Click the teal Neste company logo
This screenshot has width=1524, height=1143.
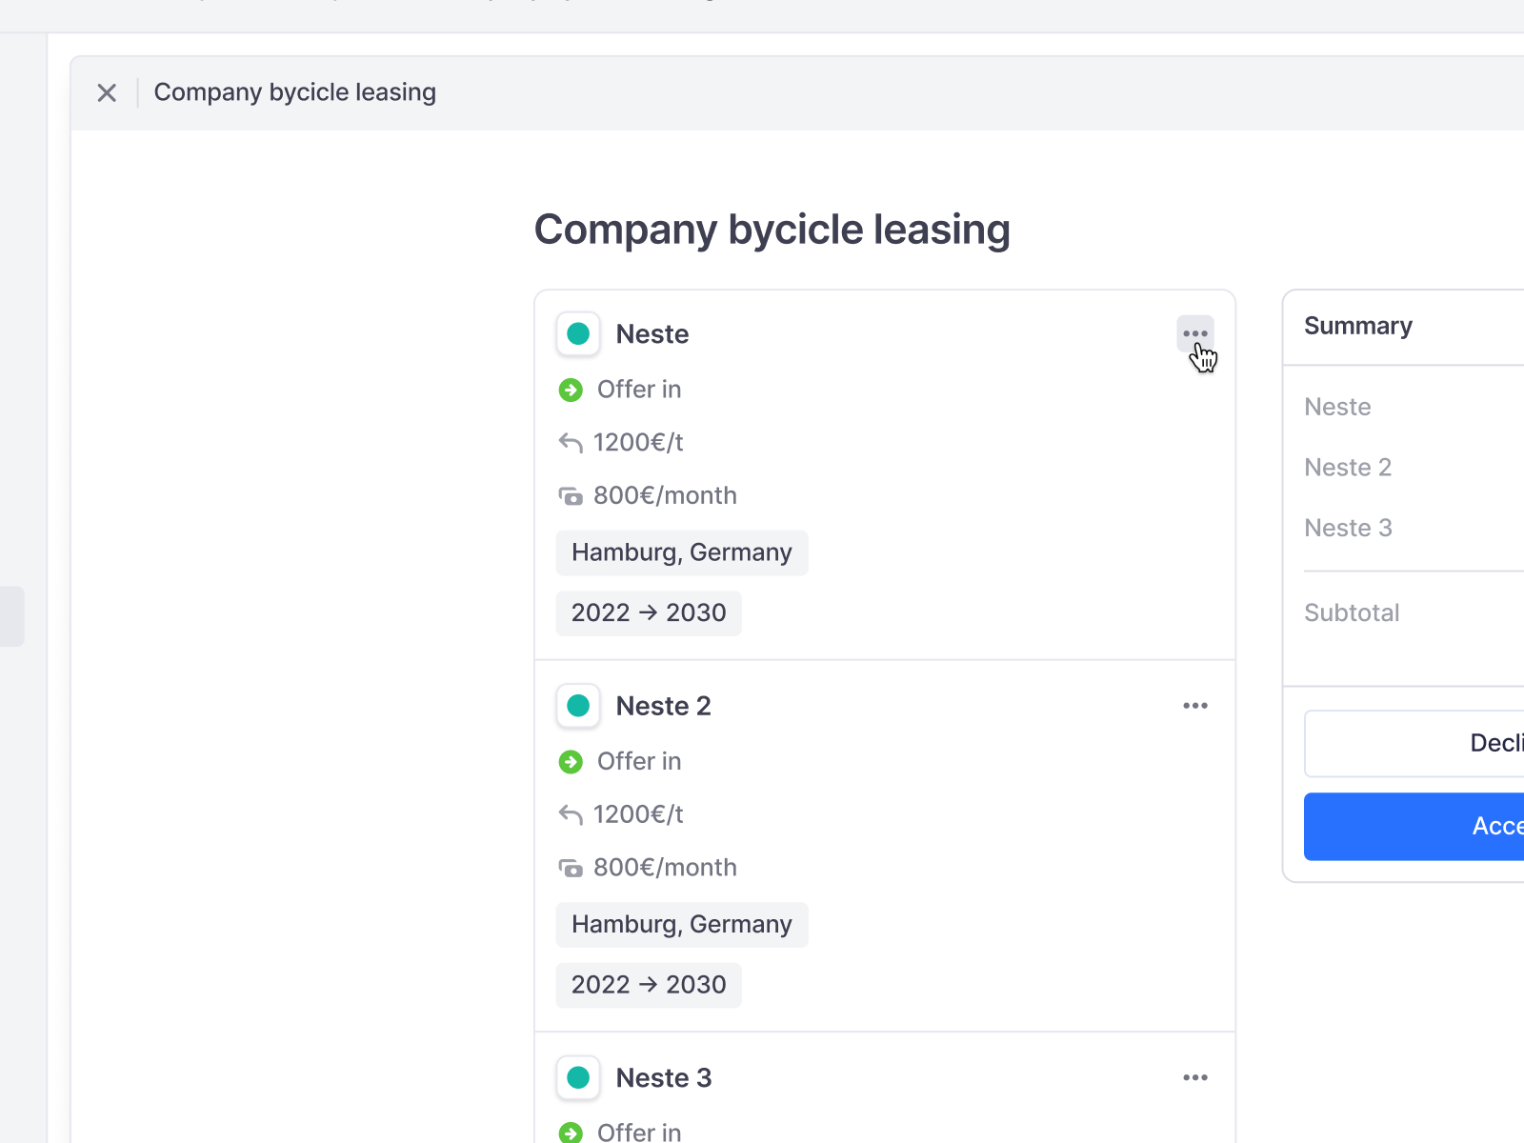point(578,334)
